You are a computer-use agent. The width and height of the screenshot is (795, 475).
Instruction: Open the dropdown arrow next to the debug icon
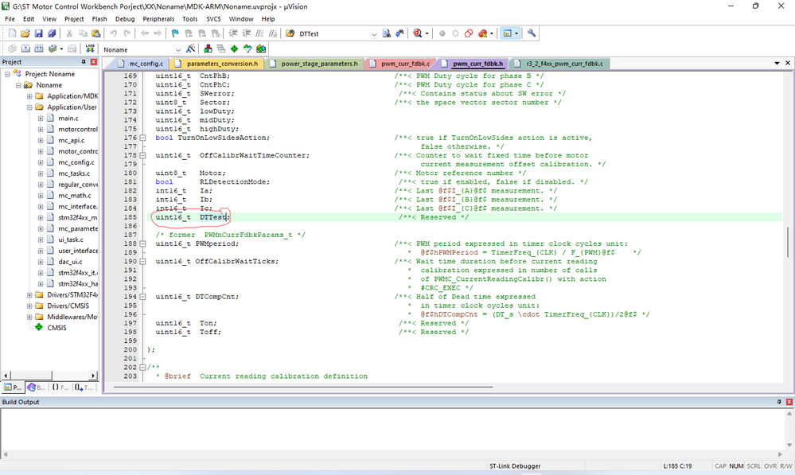427,33
